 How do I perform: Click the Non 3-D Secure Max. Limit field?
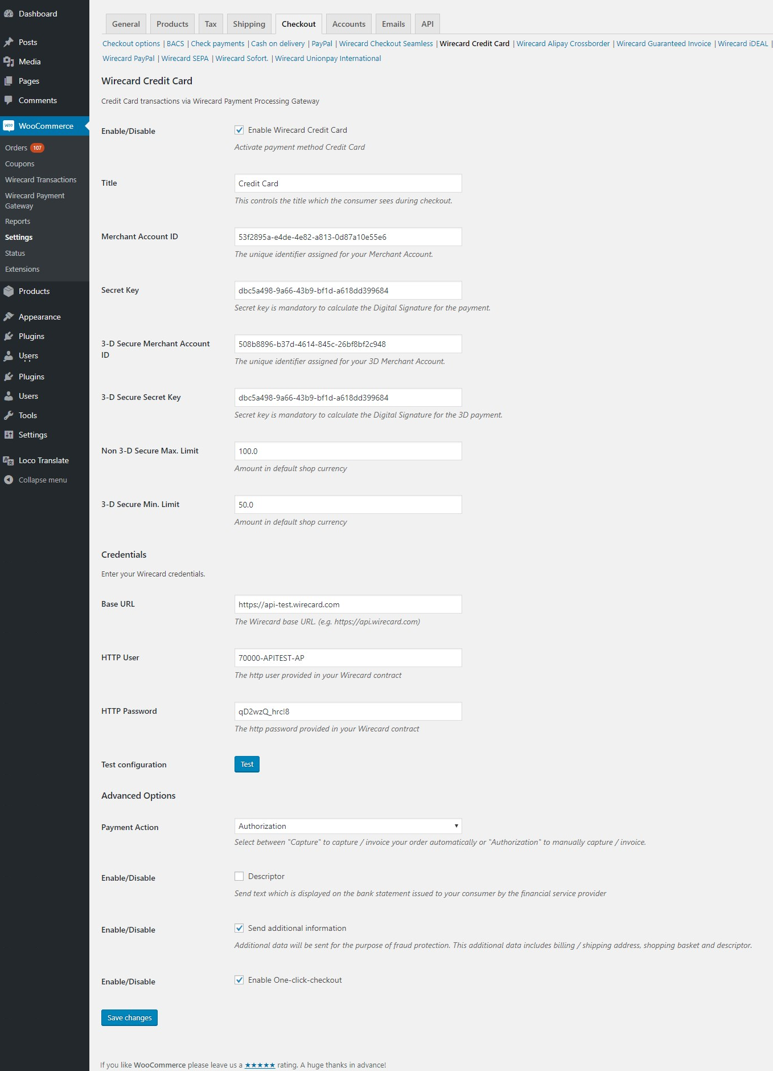(348, 451)
